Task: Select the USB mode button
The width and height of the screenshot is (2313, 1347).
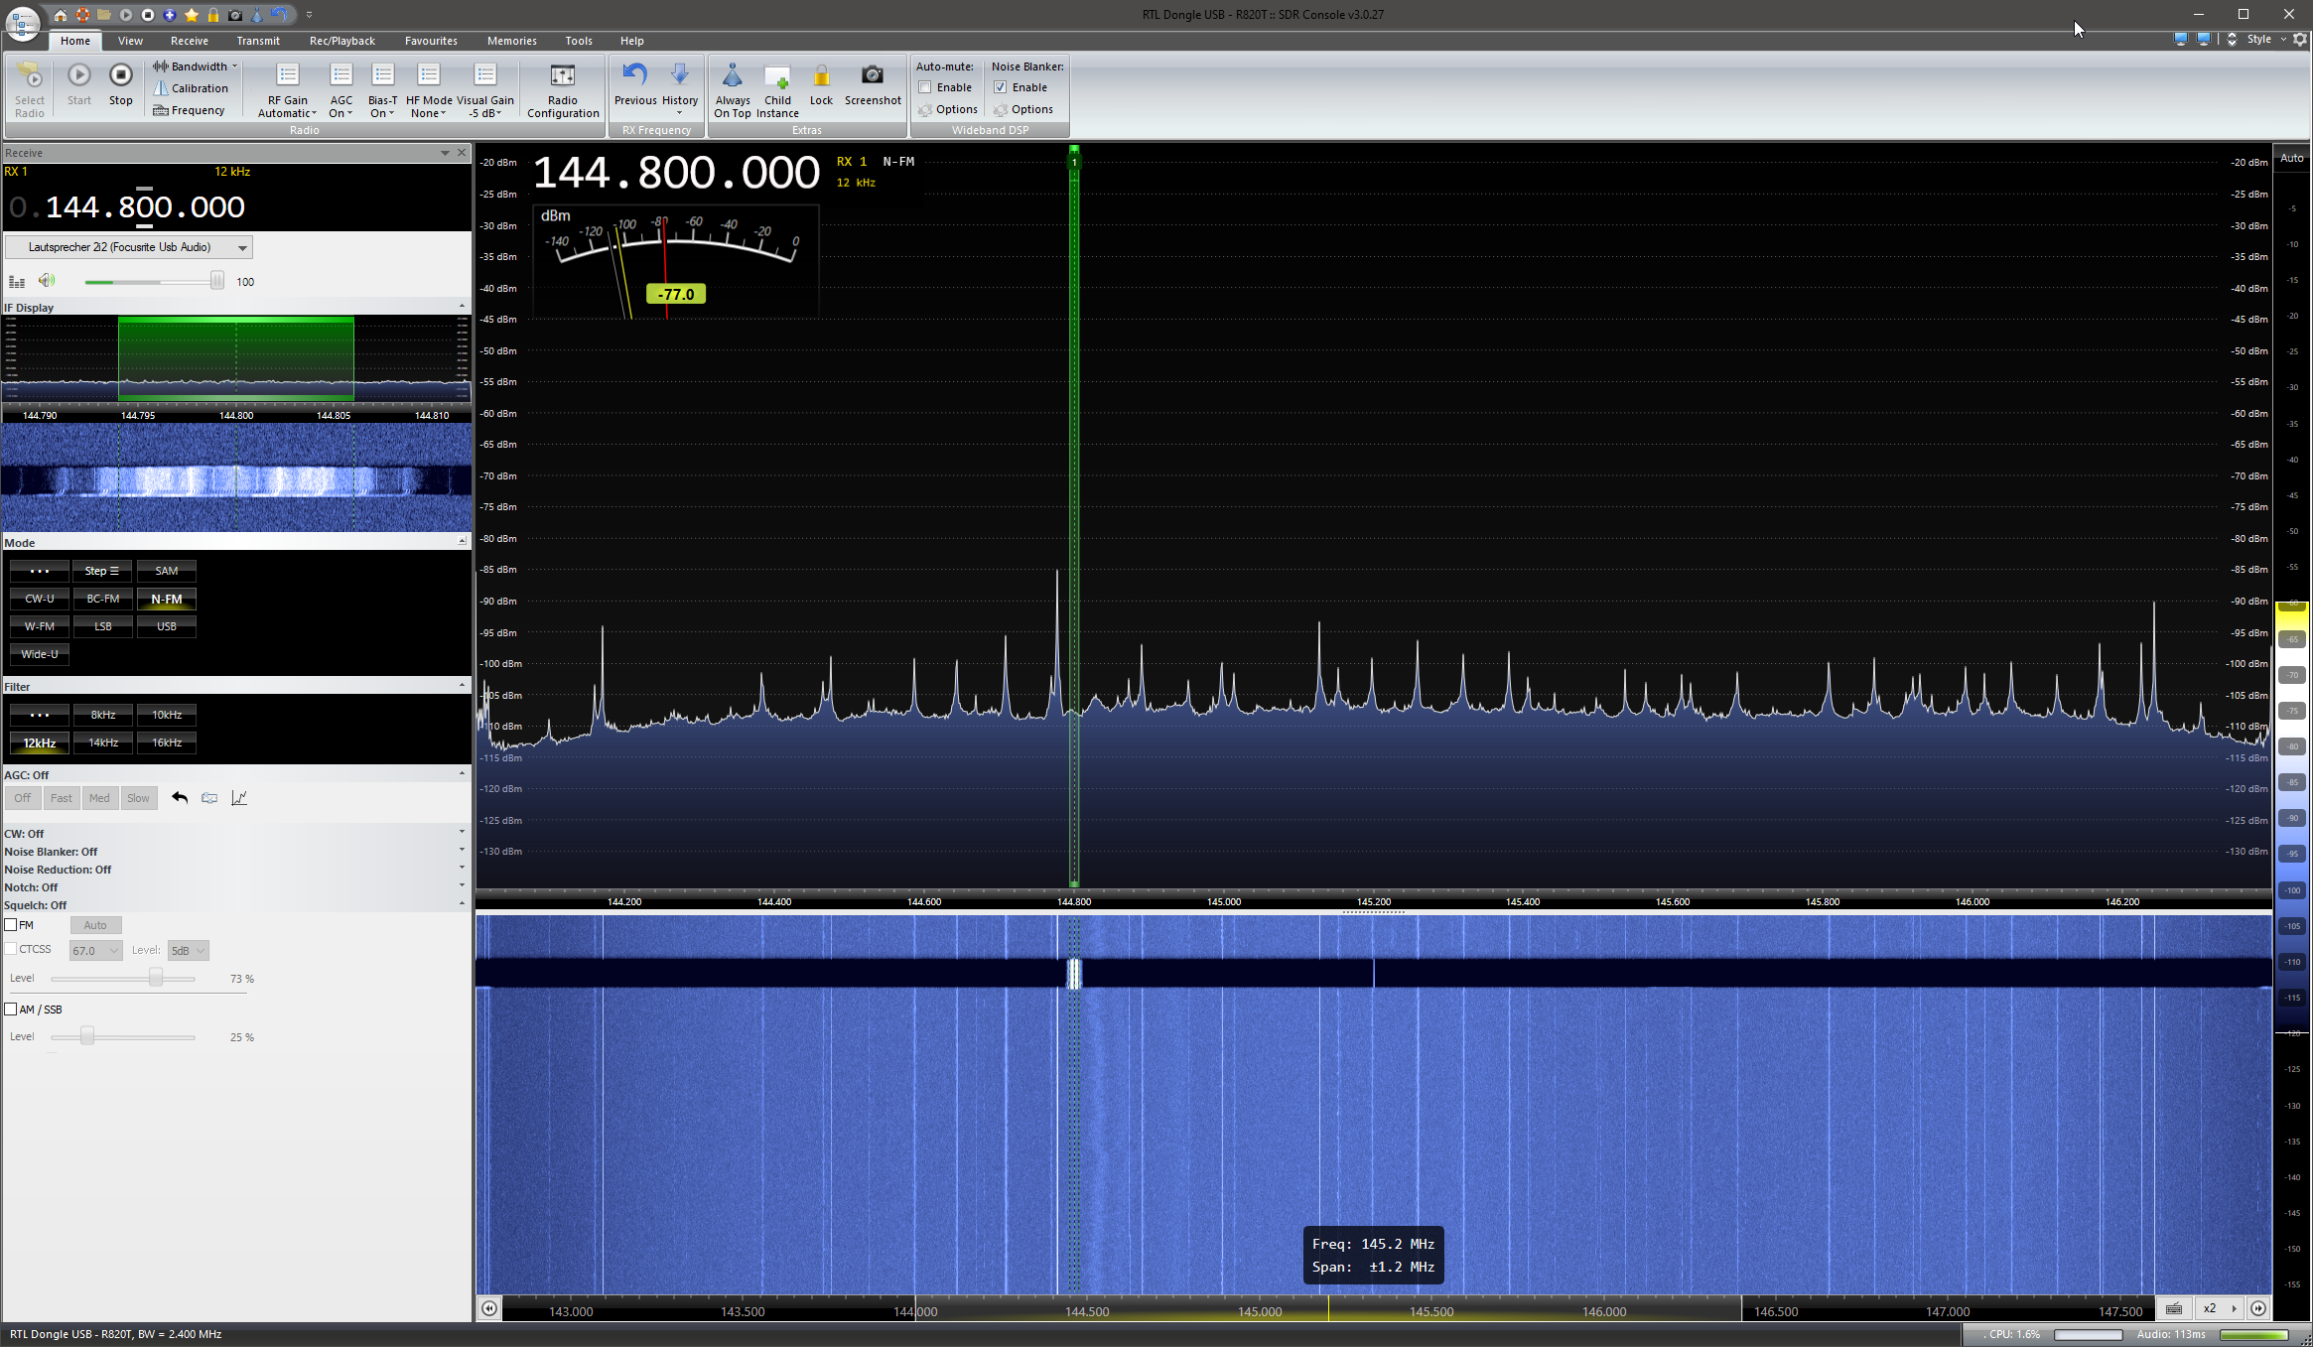Action: [x=167, y=626]
